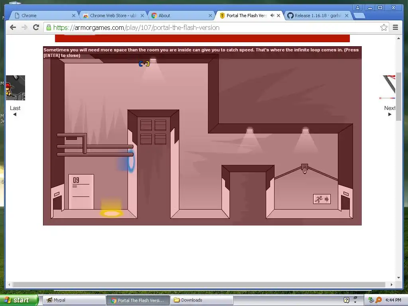Screen dimensions: 408x306
Task: Click the horizontal scroll-right arrow
Action: pyautogui.click(x=391, y=284)
